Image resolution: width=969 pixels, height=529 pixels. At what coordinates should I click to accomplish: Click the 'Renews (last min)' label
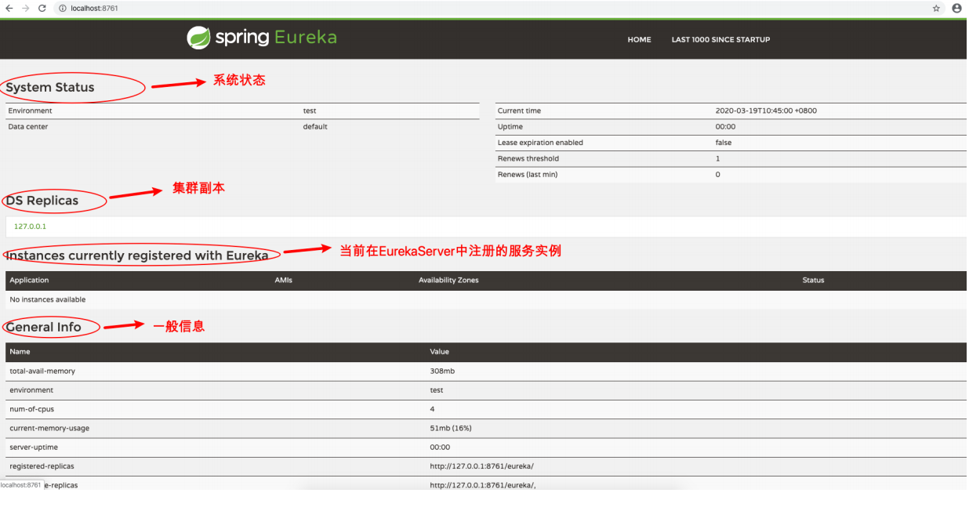[x=528, y=175]
